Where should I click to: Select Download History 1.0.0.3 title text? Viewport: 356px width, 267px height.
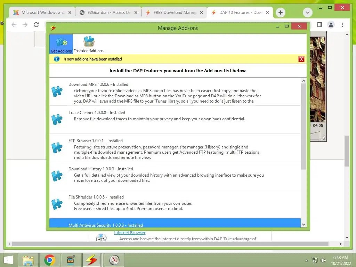coord(101,169)
